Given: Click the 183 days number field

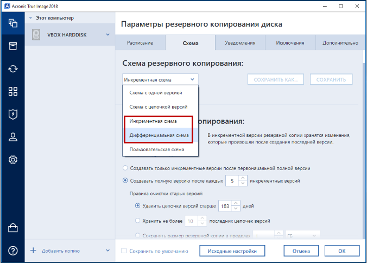Looking at the screenshot, I should (225, 206).
